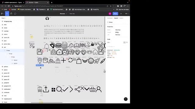The width and height of the screenshot is (195, 109).
Task: Click the share nodes icon on canvas
Action: point(77,89)
